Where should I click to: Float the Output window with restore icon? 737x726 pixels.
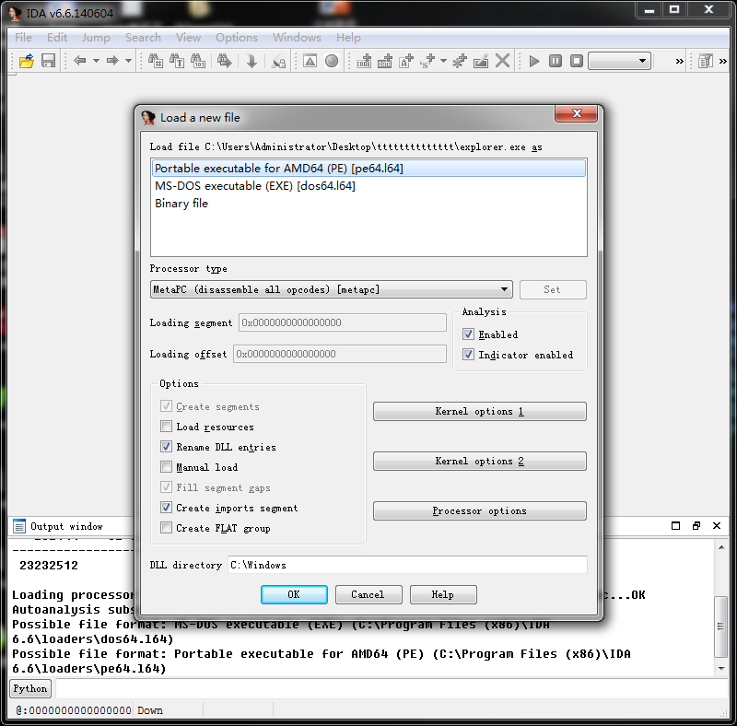tap(696, 526)
